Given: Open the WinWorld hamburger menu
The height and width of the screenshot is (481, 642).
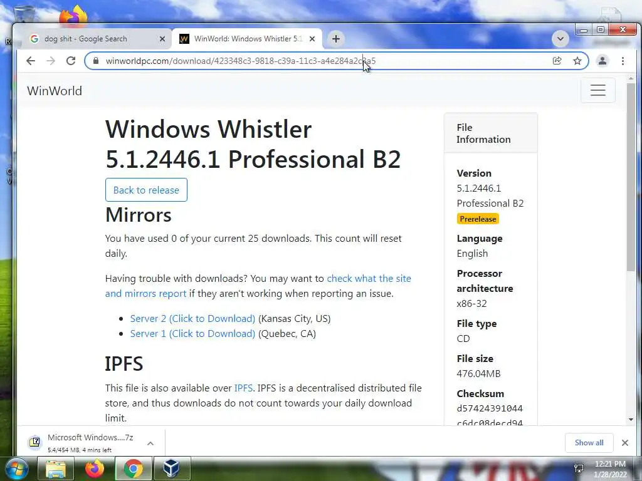Looking at the screenshot, I should pyautogui.click(x=597, y=90).
